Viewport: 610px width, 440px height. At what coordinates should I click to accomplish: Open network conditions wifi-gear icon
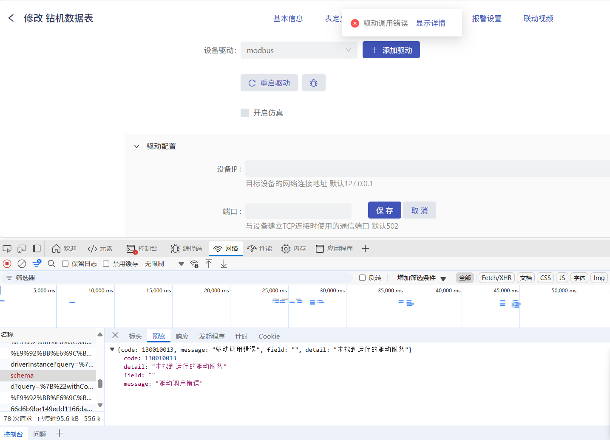pos(194,264)
